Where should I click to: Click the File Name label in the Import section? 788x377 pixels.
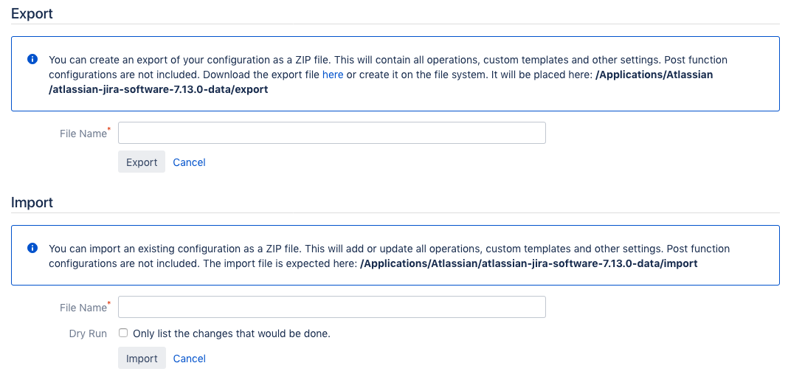tap(83, 308)
